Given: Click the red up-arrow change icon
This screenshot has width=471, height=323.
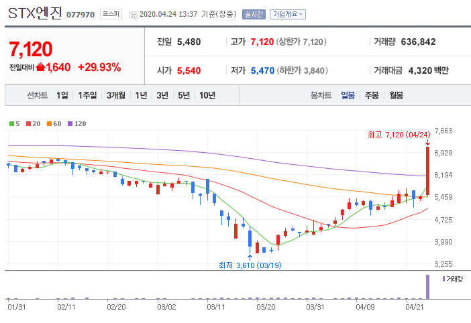Looking at the screenshot, I should [40, 67].
